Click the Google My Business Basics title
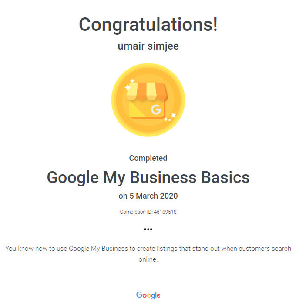Screen dimensions: 299x302 click(148, 177)
